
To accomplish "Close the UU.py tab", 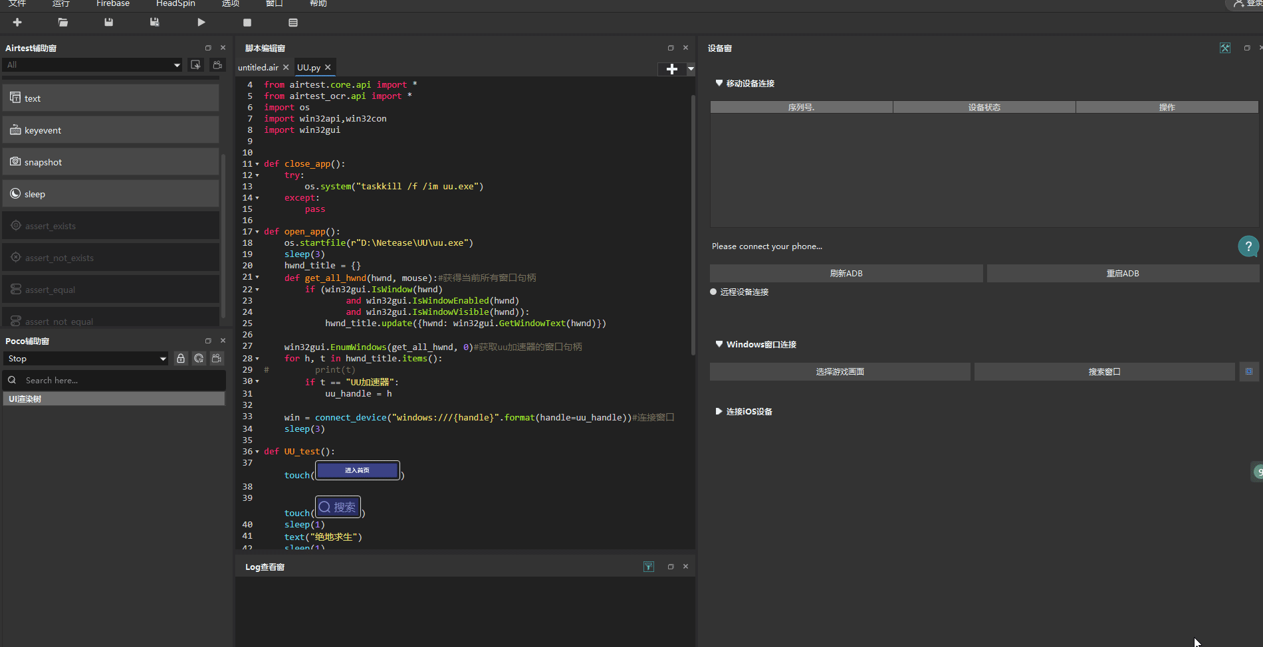I will pos(328,68).
